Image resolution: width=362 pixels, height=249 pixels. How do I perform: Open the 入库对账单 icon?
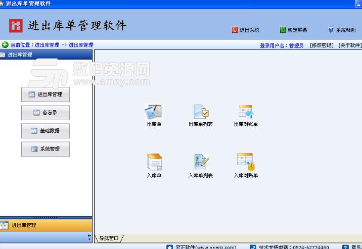tap(246, 162)
